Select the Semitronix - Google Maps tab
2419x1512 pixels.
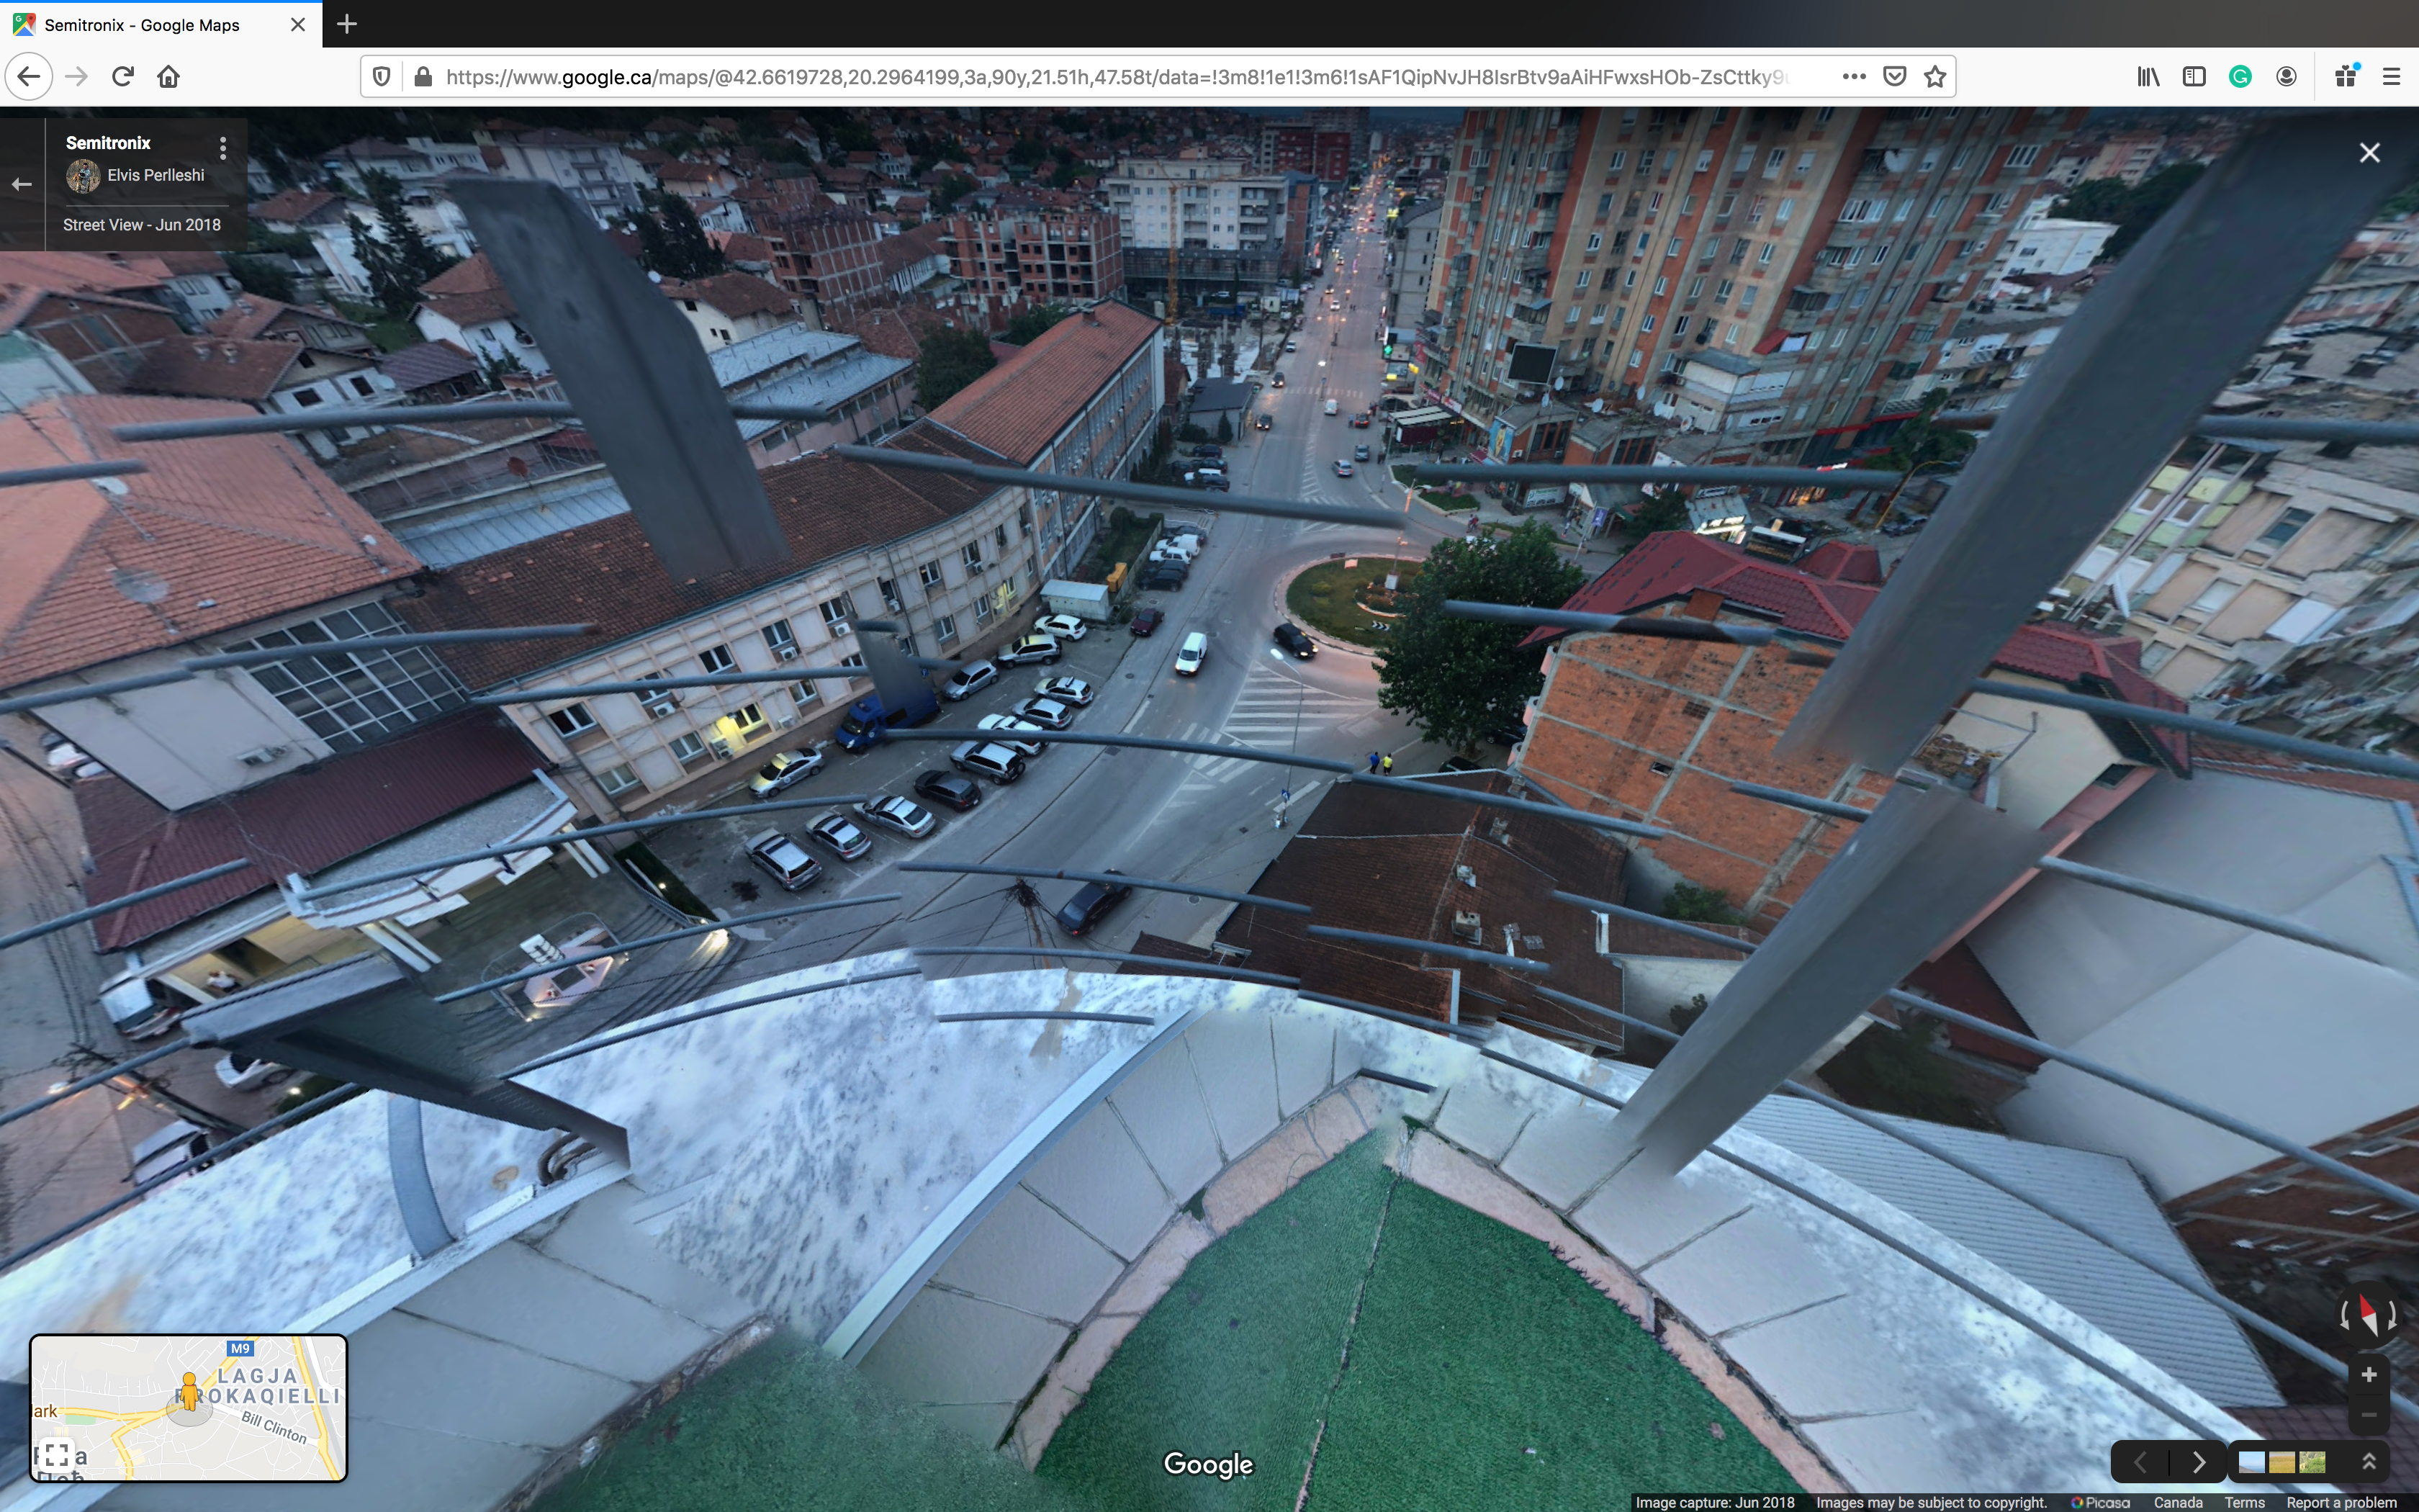click(x=142, y=25)
